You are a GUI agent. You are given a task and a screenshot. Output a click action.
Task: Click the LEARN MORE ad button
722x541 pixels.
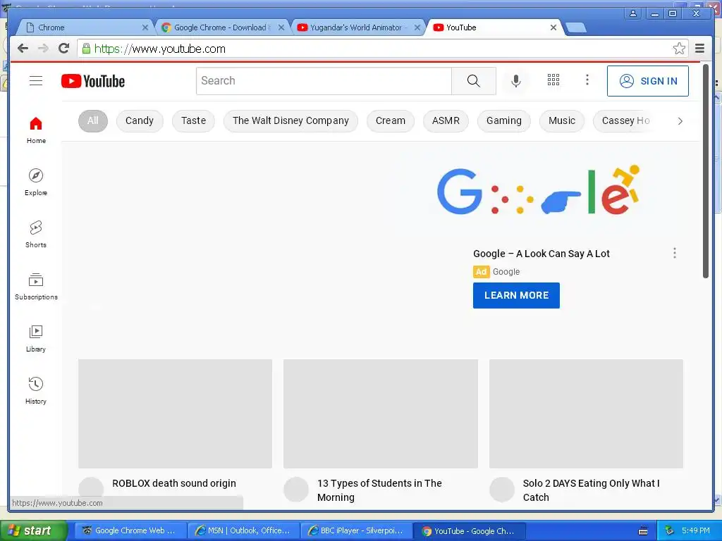516,295
